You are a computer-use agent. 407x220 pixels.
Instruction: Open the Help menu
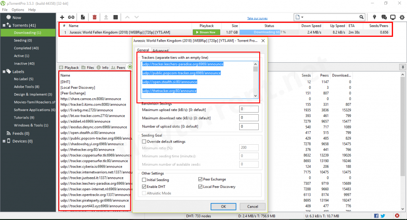coord(32,10)
